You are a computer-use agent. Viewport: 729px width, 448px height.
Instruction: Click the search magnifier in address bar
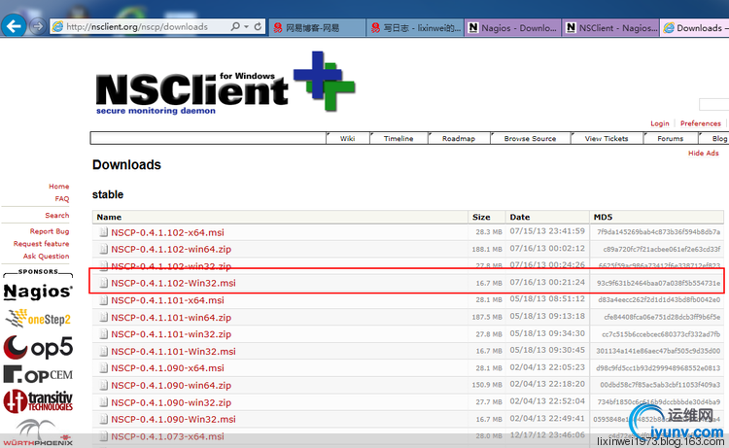[235, 26]
